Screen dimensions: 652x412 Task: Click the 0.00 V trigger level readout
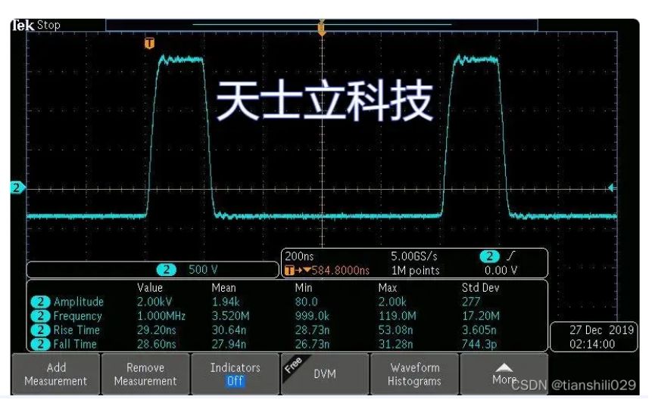click(x=501, y=271)
